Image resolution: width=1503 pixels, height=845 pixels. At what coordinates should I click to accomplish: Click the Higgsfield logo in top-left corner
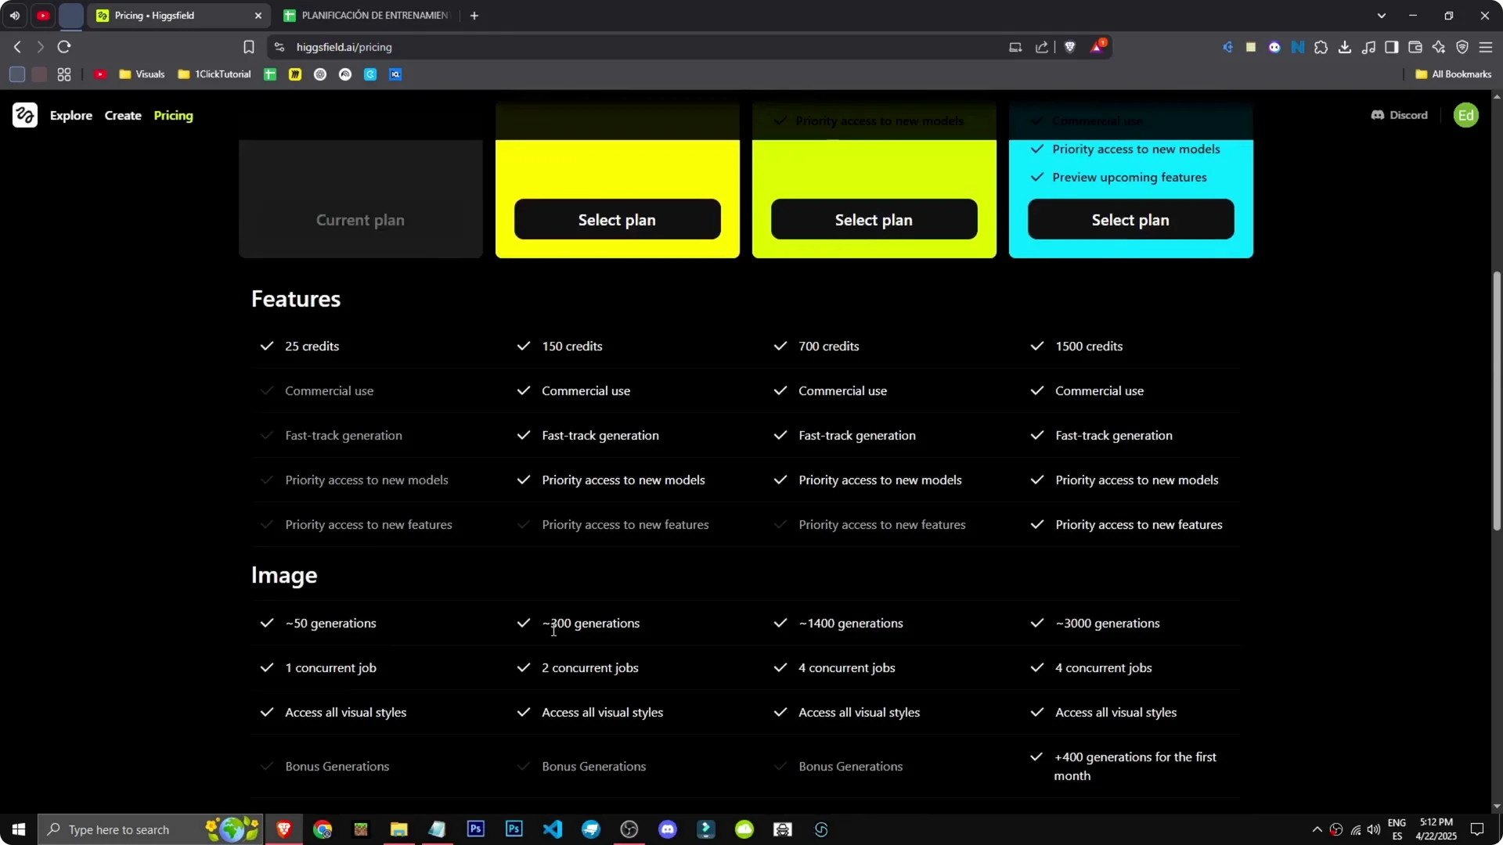[24, 115]
